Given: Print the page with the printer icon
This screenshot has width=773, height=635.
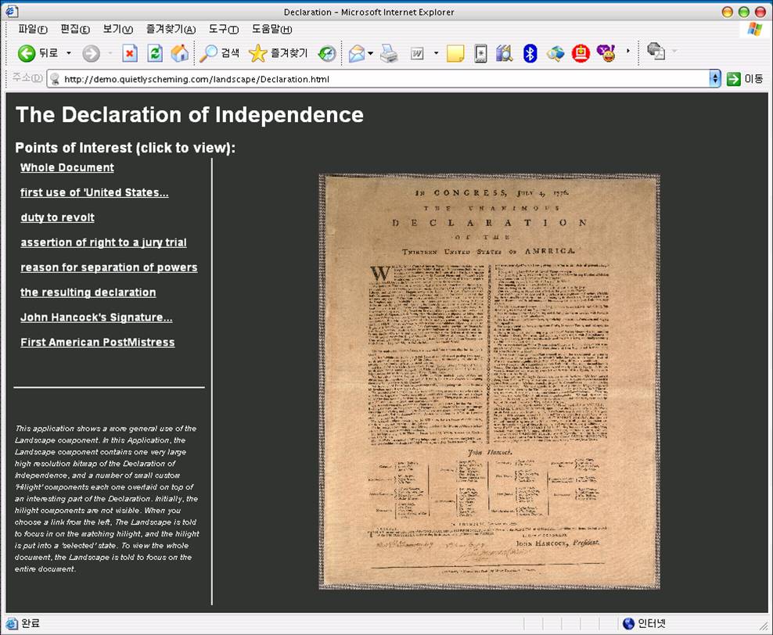Looking at the screenshot, I should (x=389, y=53).
